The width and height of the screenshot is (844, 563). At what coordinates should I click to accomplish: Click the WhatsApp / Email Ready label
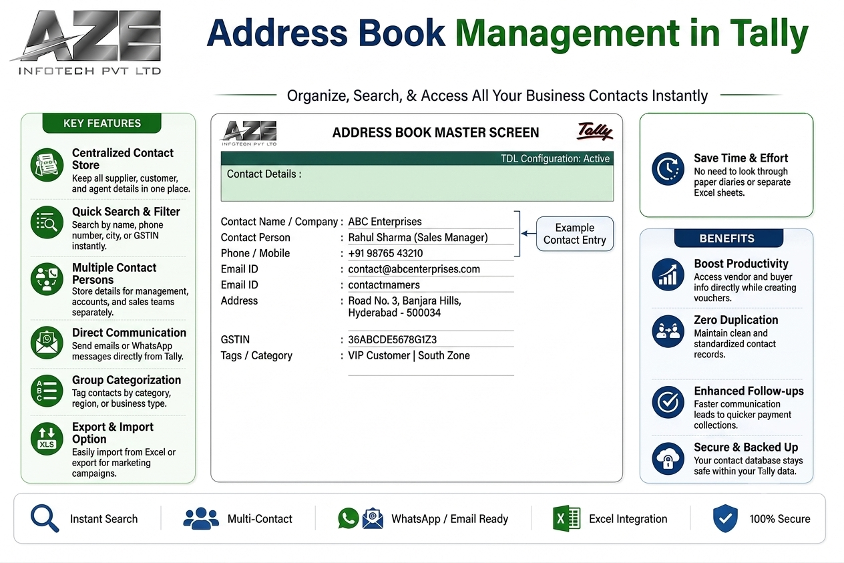click(x=449, y=519)
